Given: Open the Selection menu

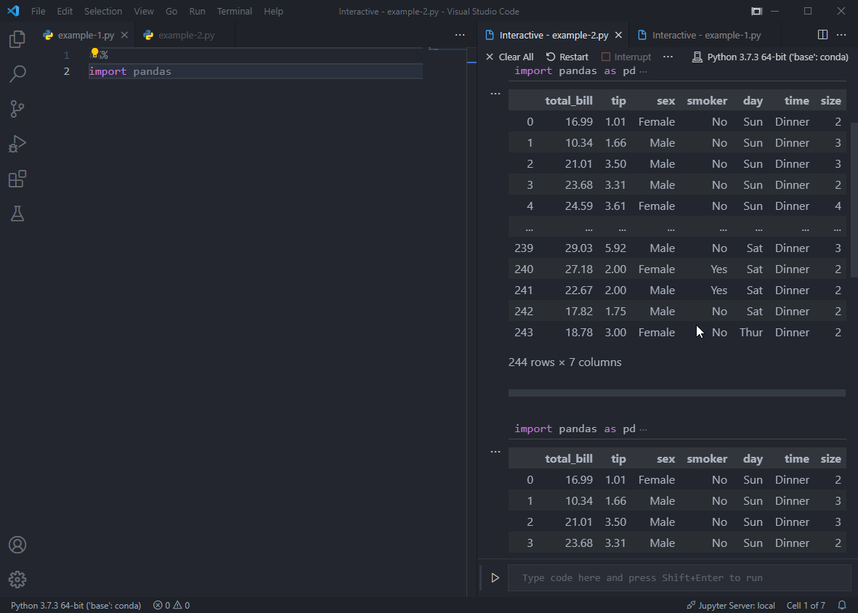Looking at the screenshot, I should 103,11.
